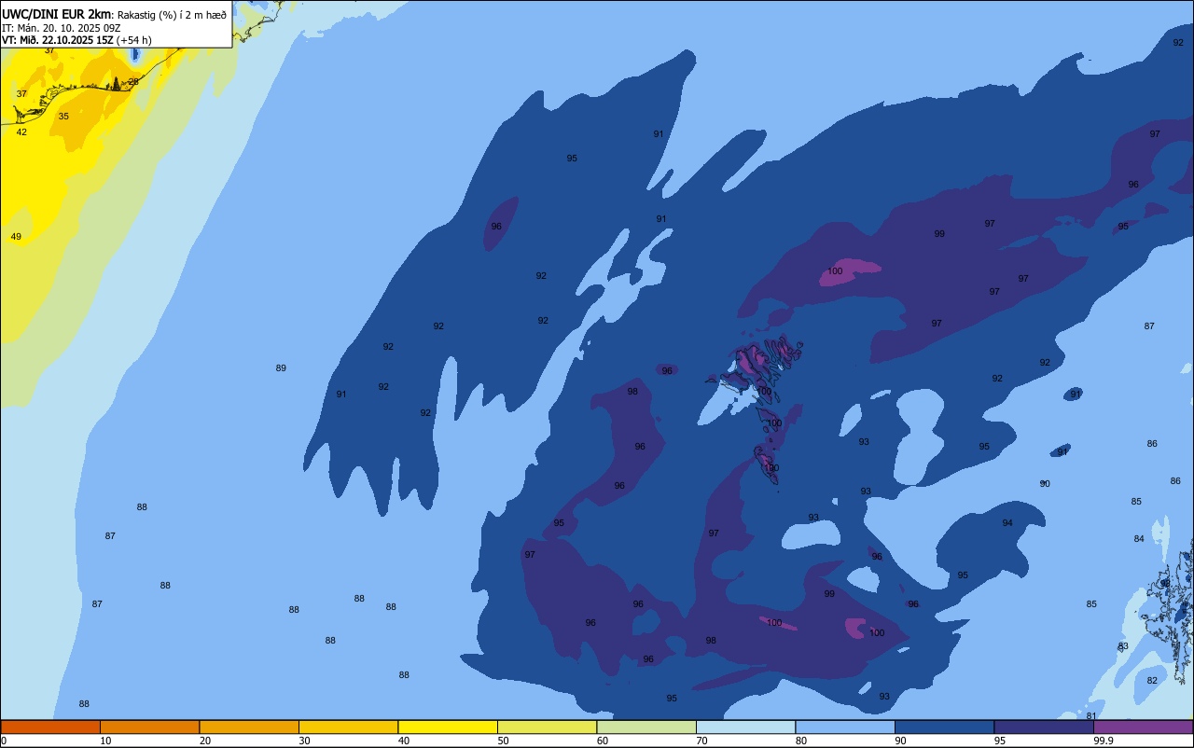Click the 10–20 orange legend swatch
This screenshot has height=748, width=1194.
(x=149, y=727)
